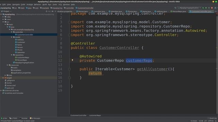
Task: Open the Navigate menu
Action: [16, 4]
